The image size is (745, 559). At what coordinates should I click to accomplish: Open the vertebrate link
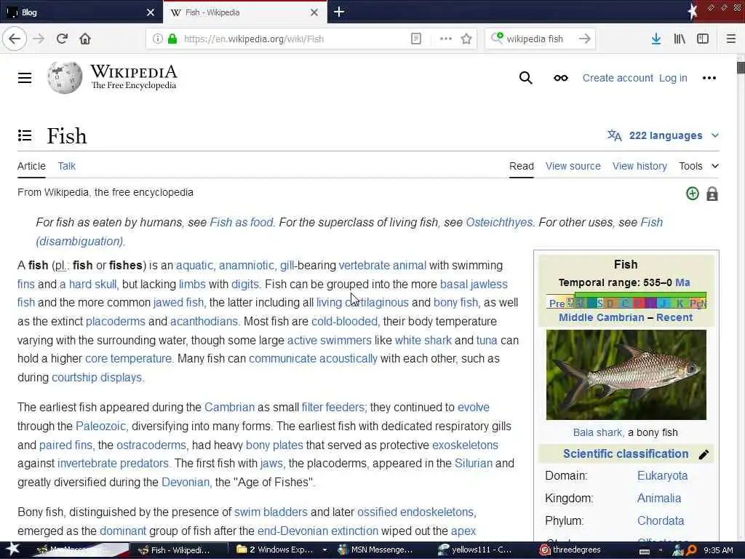(364, 265)
